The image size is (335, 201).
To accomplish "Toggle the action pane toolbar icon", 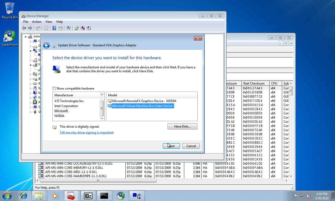I will pos(60,28).
